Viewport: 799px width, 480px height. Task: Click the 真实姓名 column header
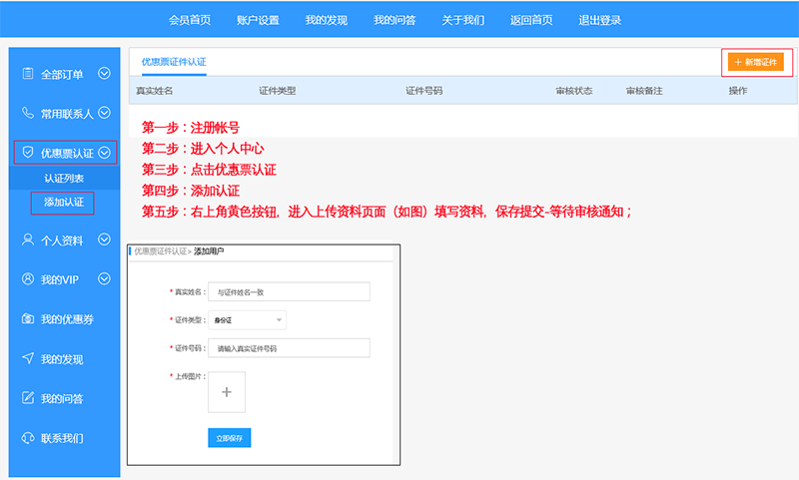(x=155, y=91)
